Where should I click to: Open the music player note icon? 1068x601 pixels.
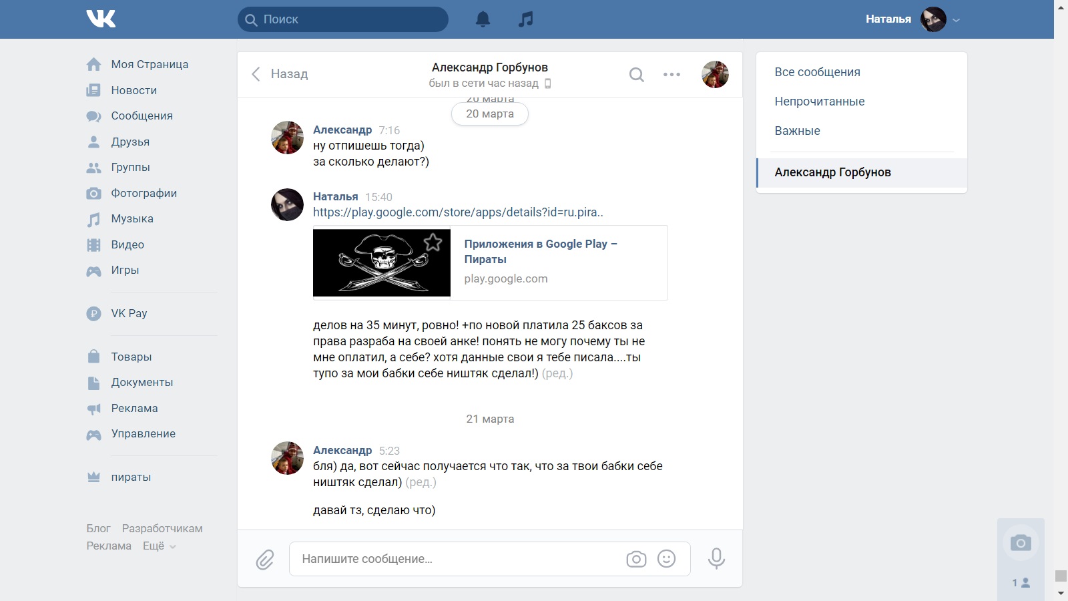pos(526,19)
